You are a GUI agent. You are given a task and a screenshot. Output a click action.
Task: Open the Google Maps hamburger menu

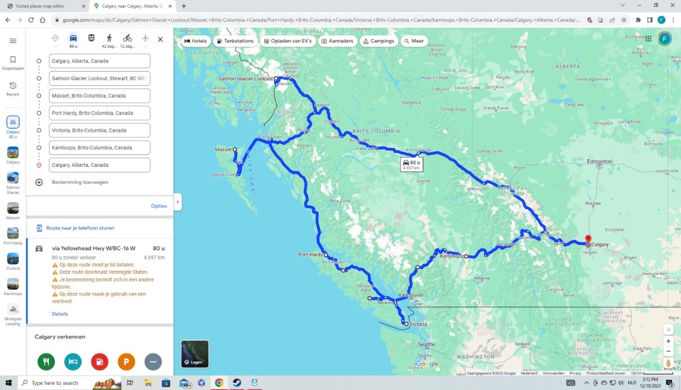click(13, 41)
